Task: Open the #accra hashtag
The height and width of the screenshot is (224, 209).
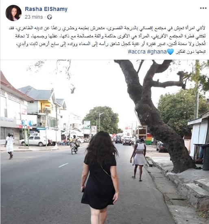Action: (137, 52)
